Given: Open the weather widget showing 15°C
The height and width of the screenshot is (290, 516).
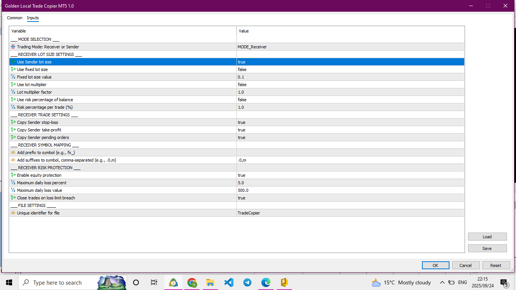Looking at the screenshot, I should [x=401, y=282].
